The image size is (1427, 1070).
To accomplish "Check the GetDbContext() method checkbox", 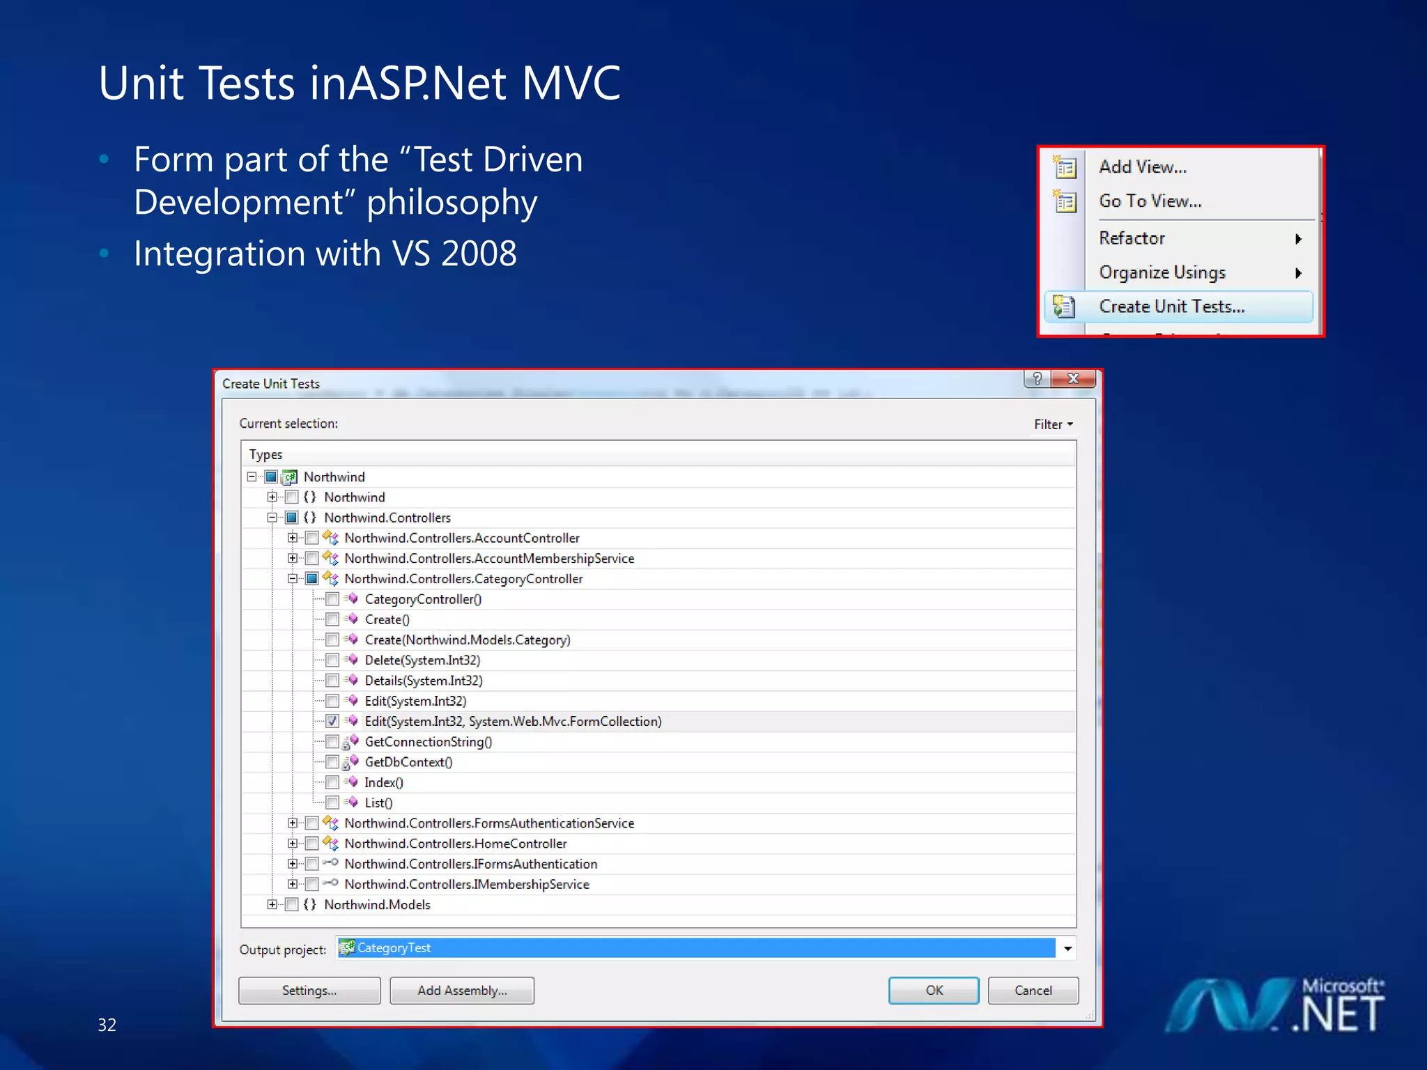I will click(x=332, y=762).
